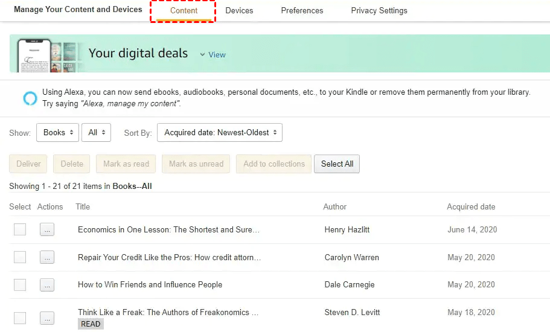Screen dimensions: 550x332
Task: Open actions menu for Think Like a Freak
Action: pyautogui.click(x=47, y=318)
